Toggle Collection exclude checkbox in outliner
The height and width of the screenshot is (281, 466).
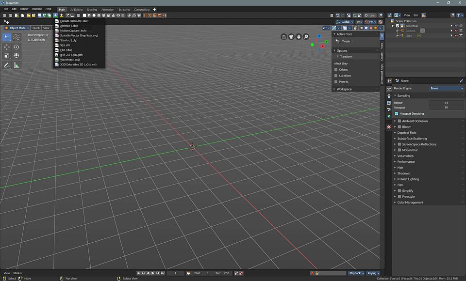click(398, 26)
